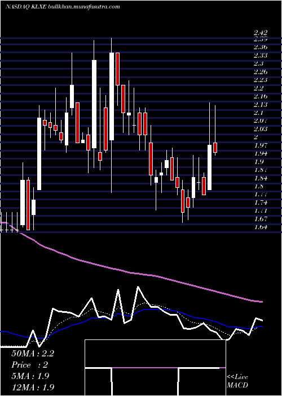Pick the 1.74 price level value
Screen dimensions: 282x396
(x=261, y=203)
